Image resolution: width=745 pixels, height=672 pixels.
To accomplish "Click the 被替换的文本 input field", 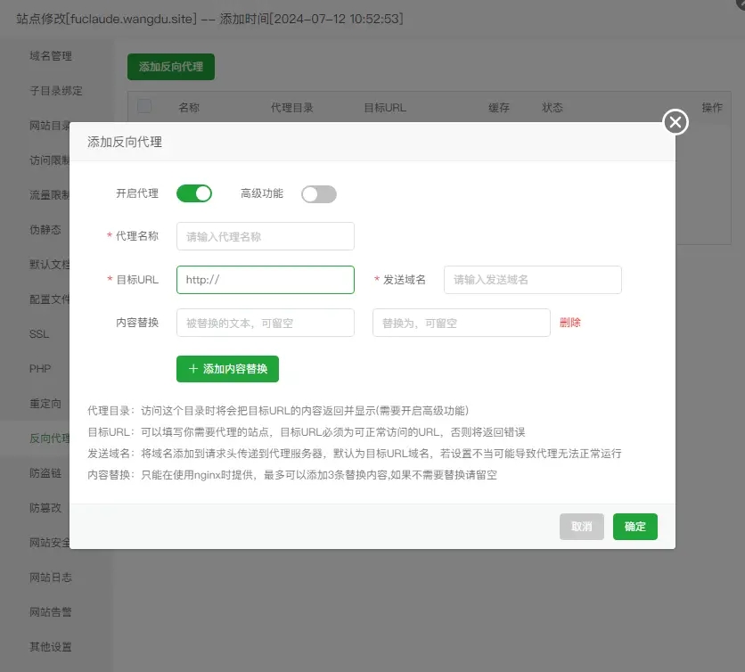I will (265, 323).
